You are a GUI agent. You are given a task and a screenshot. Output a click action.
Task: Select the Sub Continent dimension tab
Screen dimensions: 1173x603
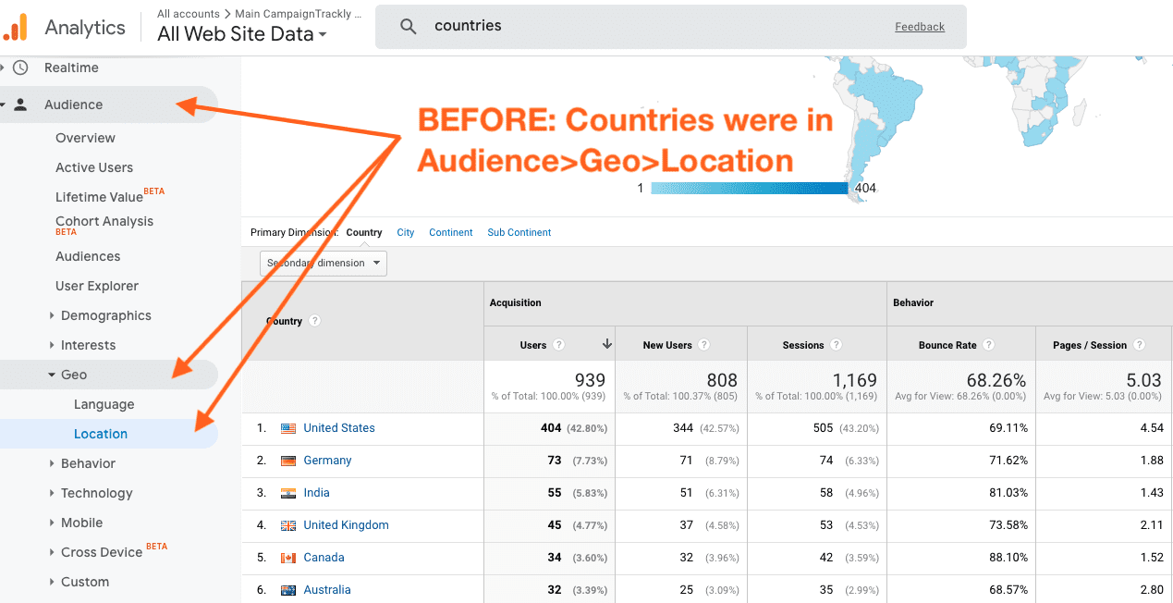519,232
